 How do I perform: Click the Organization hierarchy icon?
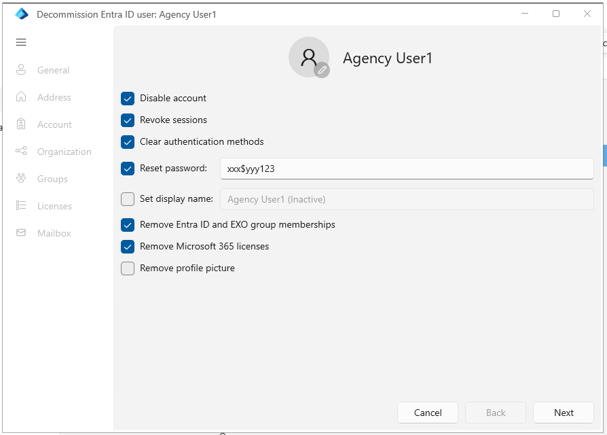pos(21,152)
